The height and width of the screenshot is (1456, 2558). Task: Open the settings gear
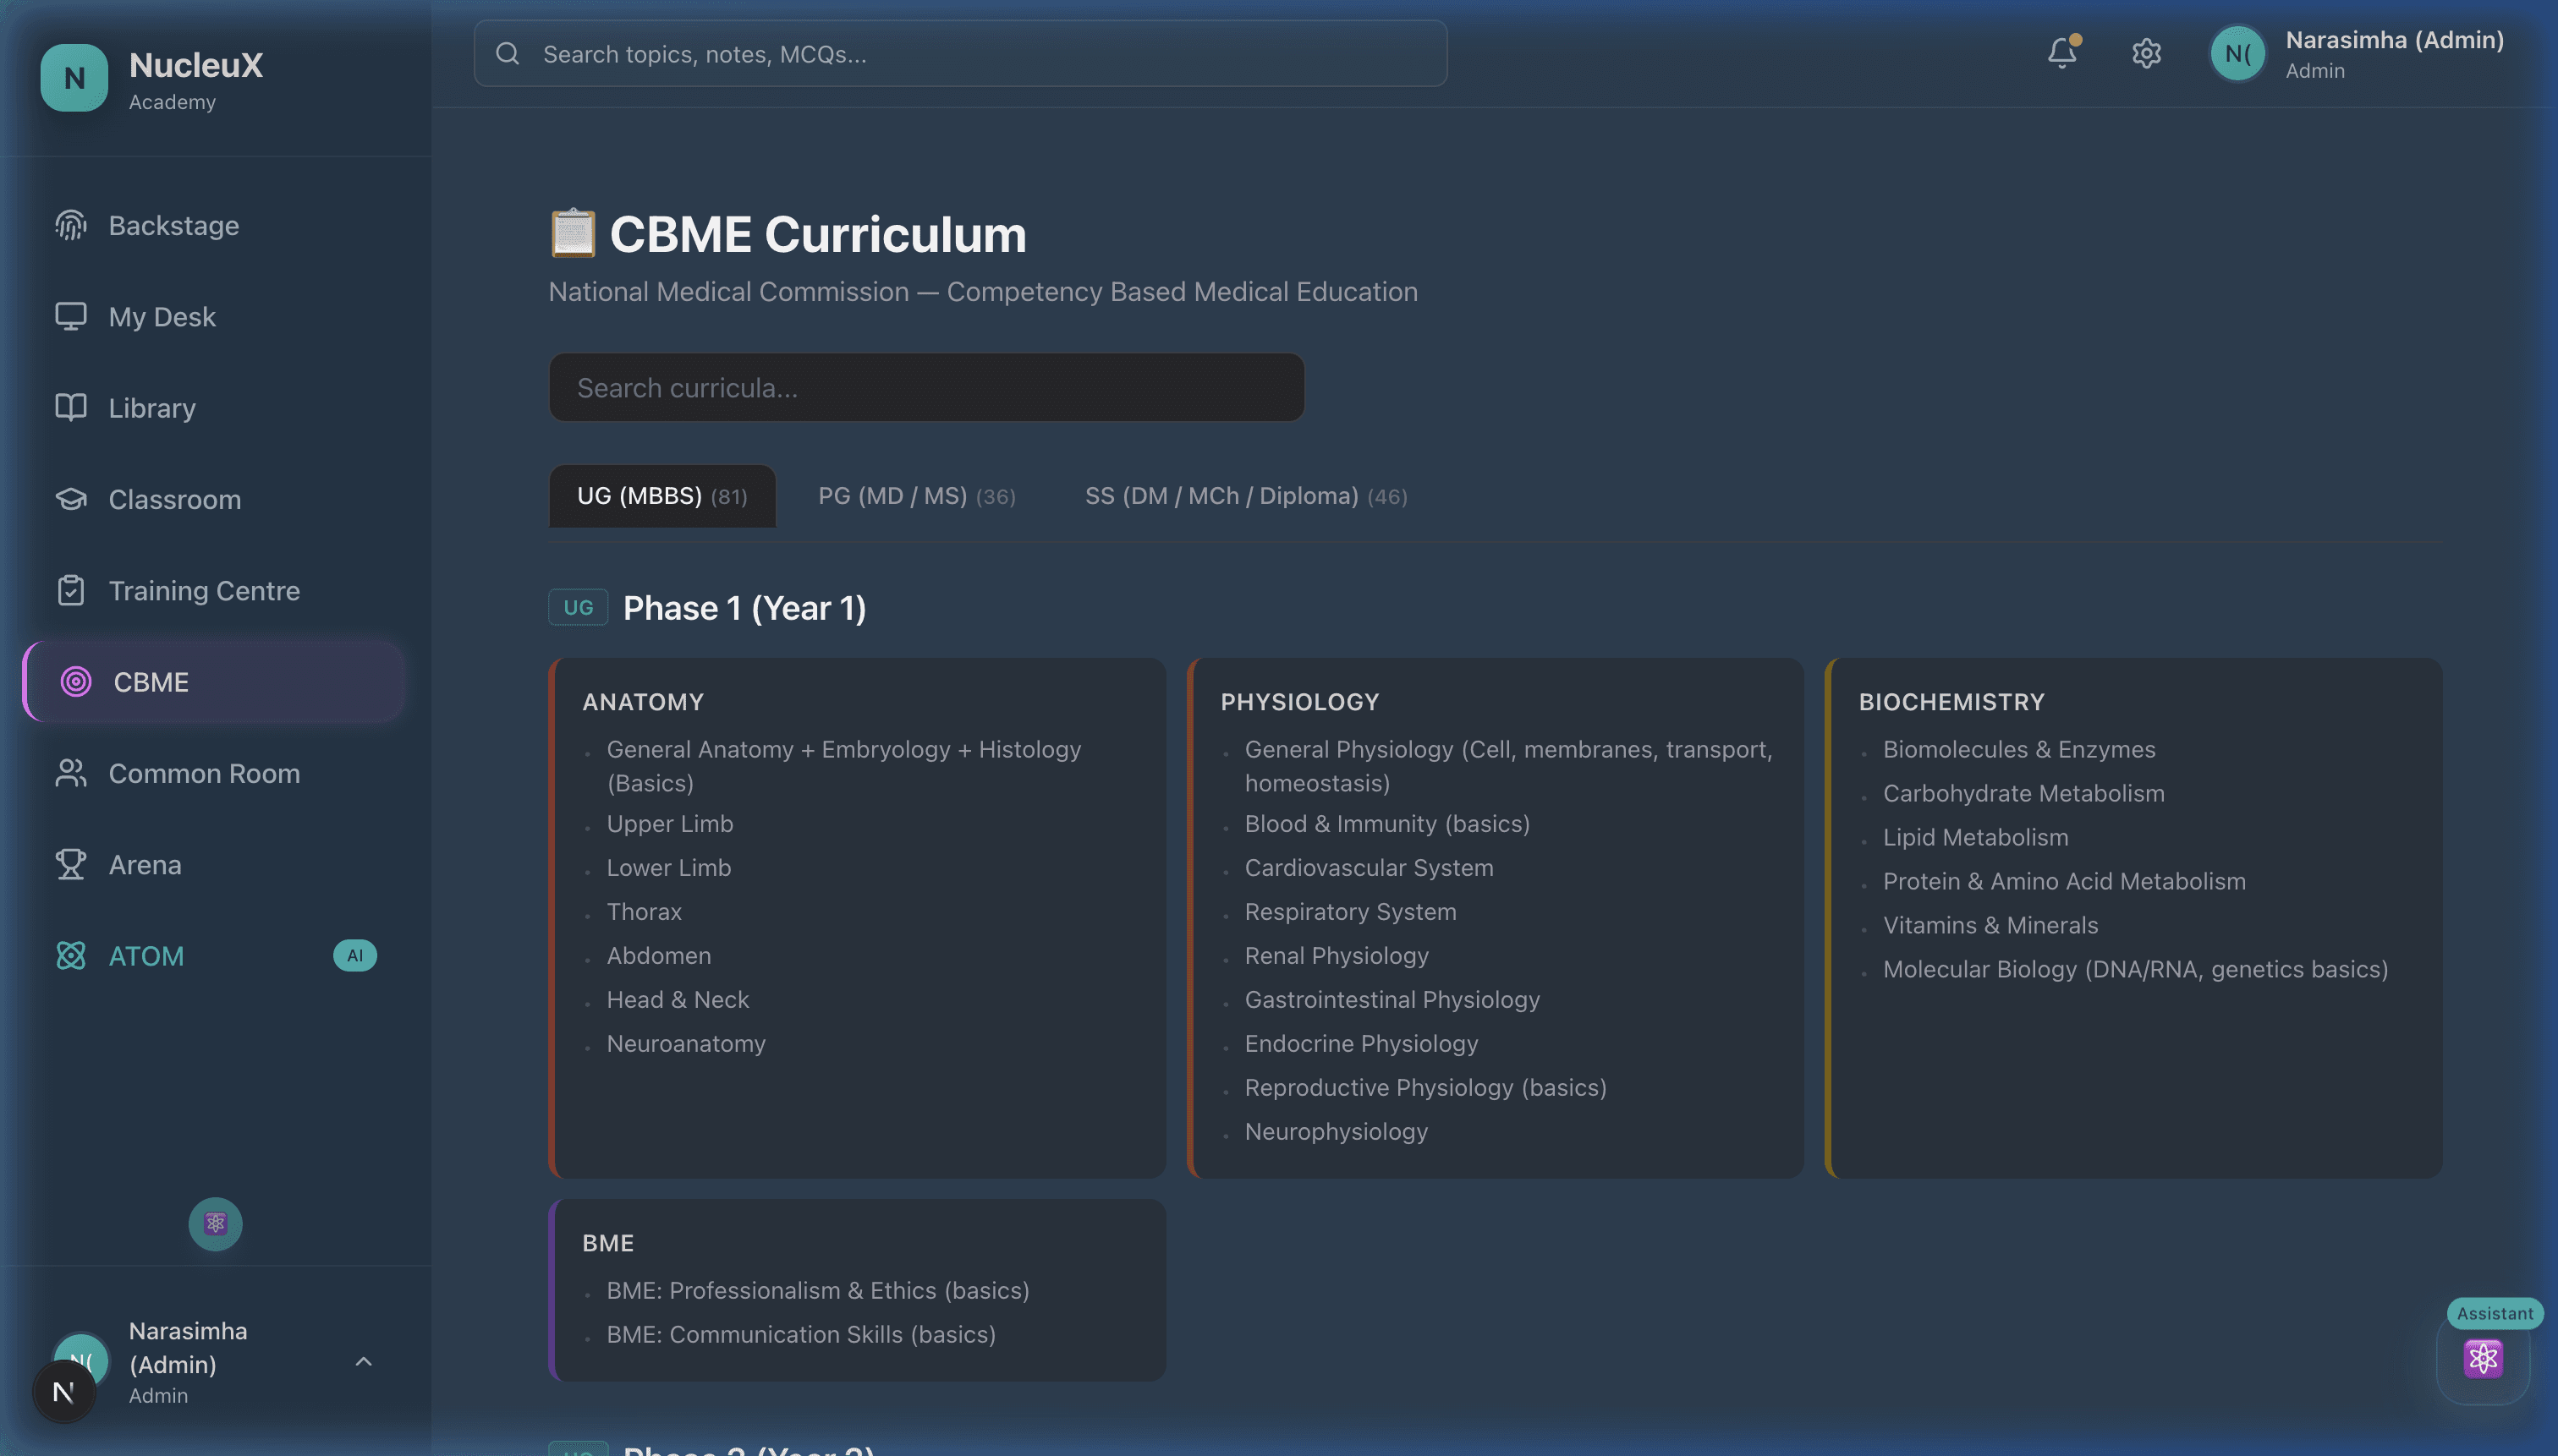[2147, 53]
